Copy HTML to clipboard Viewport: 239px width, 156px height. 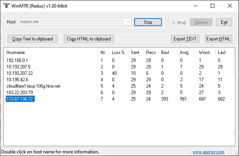click(89, 39)
